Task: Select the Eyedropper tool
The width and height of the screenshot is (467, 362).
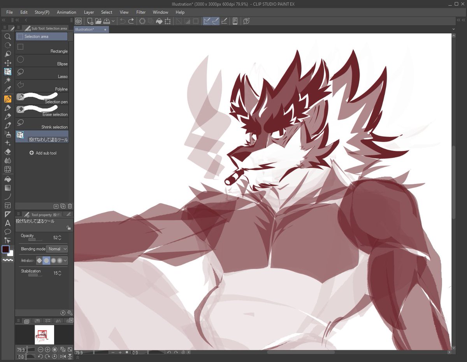Action: [7, 89]
